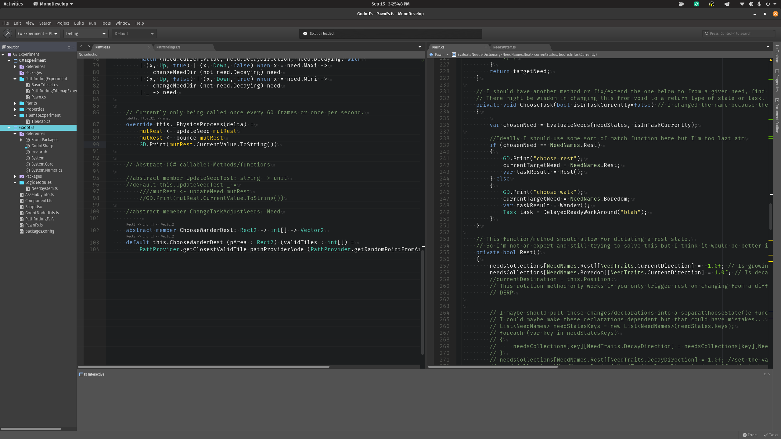Open the Run menu
The image size is (781, 439).
point(92,23)
